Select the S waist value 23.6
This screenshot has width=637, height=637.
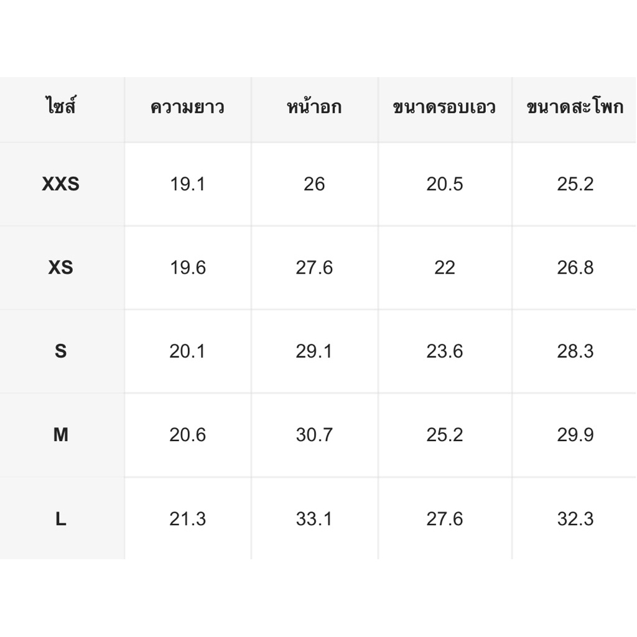(444, 351)
